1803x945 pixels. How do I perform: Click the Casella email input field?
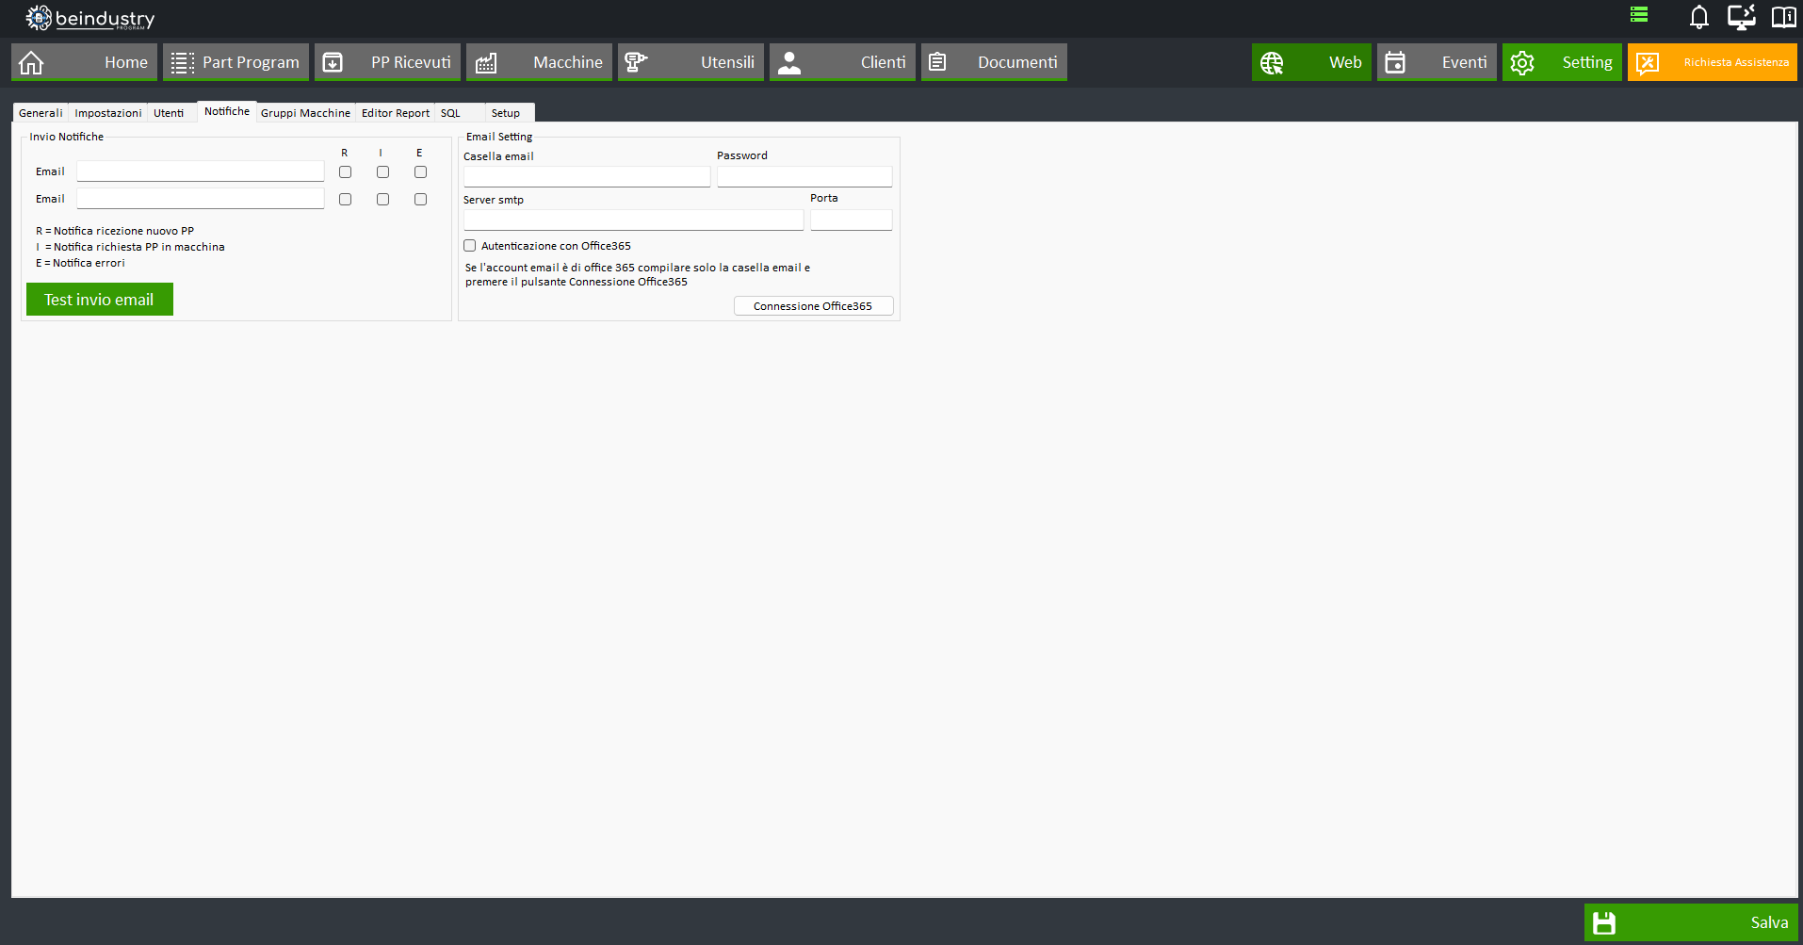coord(587,176)
